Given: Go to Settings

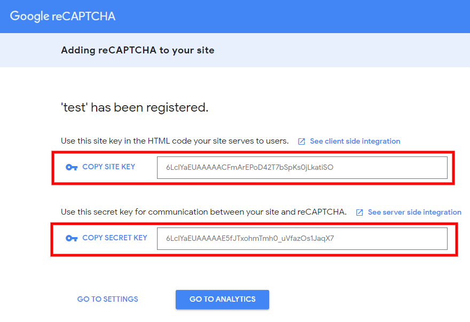Looking at the screenshot, I should click(107, 299).
